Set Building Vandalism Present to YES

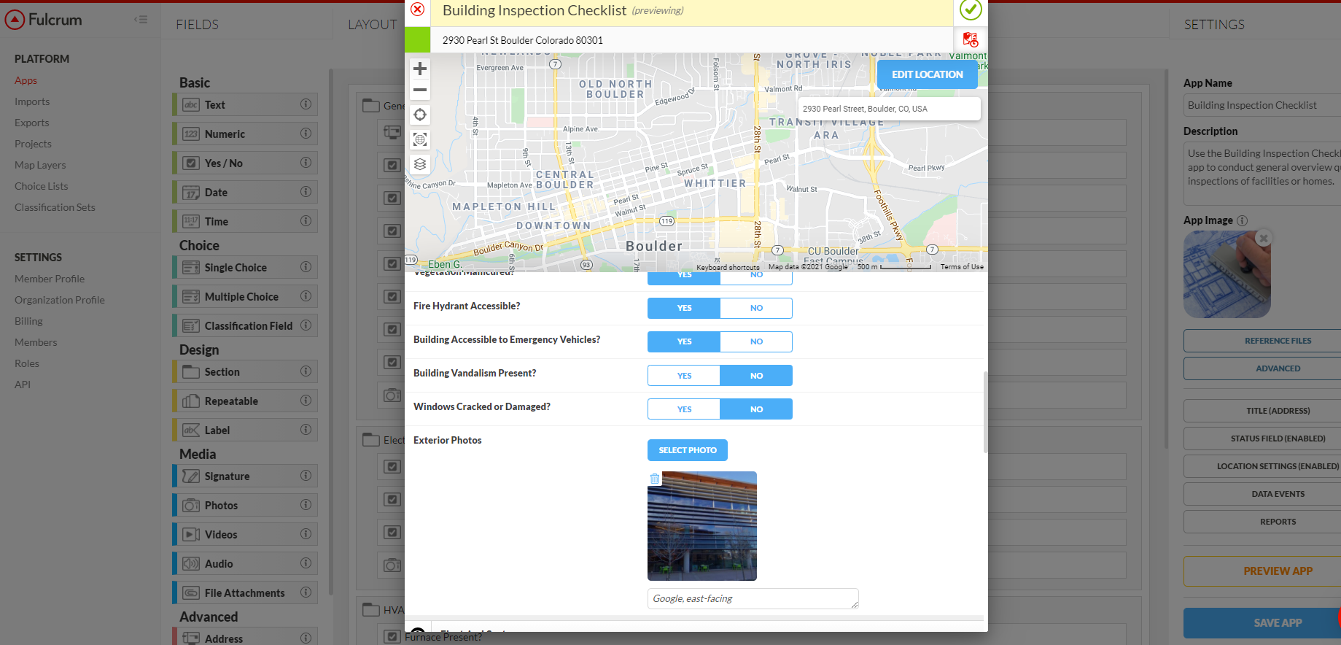click(x=684, y=376)
